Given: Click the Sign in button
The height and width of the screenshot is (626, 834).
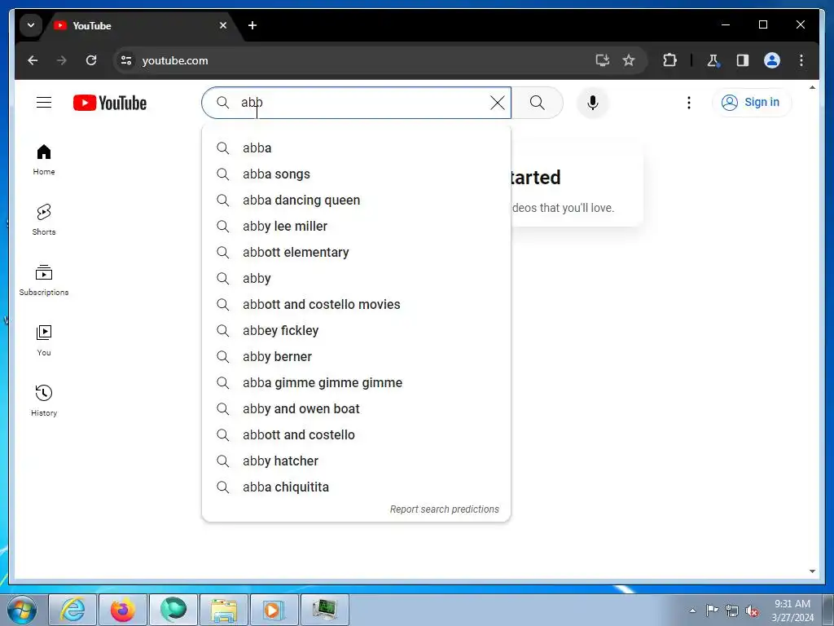Looking at the screenshot, I should tap(751, 103).
